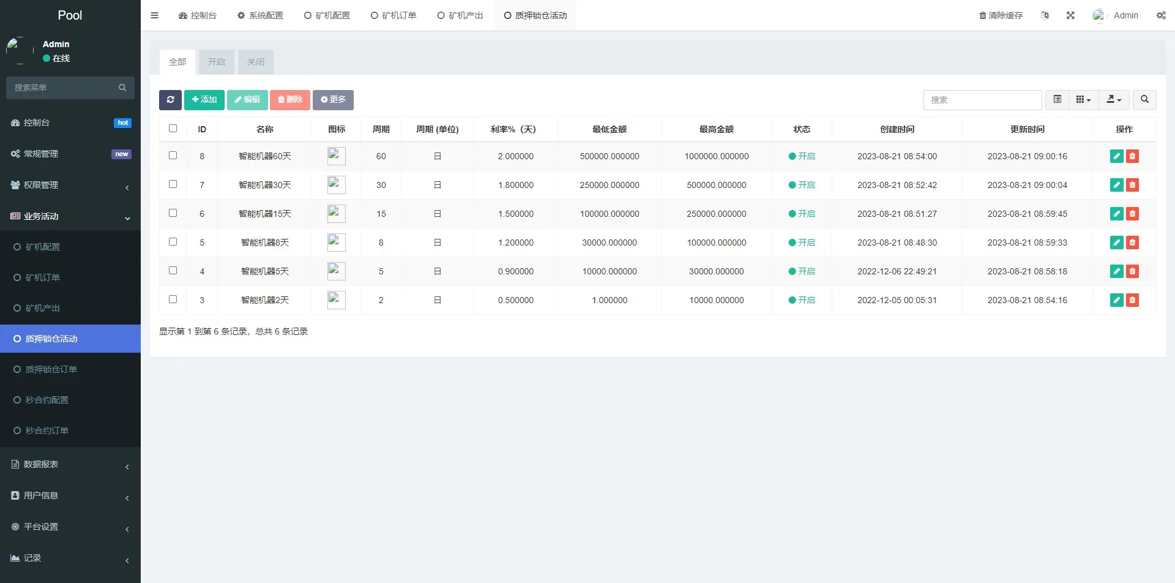Open the top-right settings gears icon
1175x583 pixels.
point(1161,15)
